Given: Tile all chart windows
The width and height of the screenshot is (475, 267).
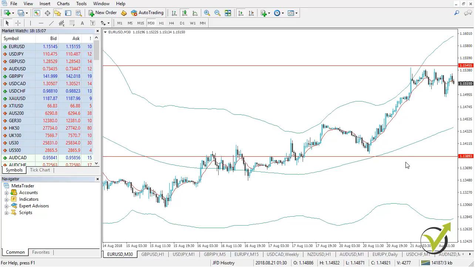Looking at the screenshot, I should 228,13.
